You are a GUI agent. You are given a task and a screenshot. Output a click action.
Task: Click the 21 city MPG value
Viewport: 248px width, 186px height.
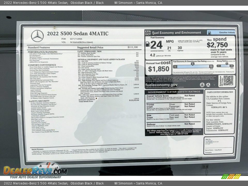tap(169, 48)
